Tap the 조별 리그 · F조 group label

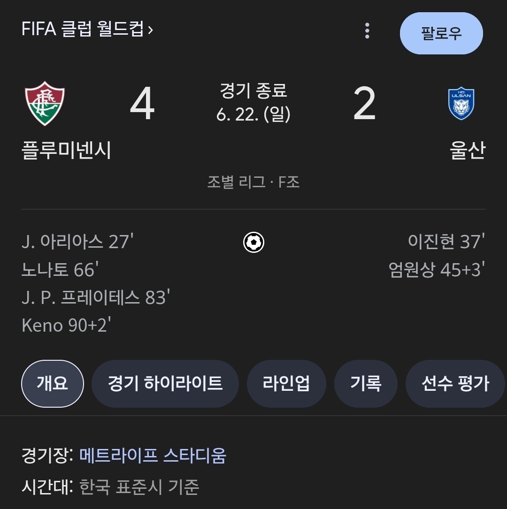pyautogui.click(x=253, y=182)
